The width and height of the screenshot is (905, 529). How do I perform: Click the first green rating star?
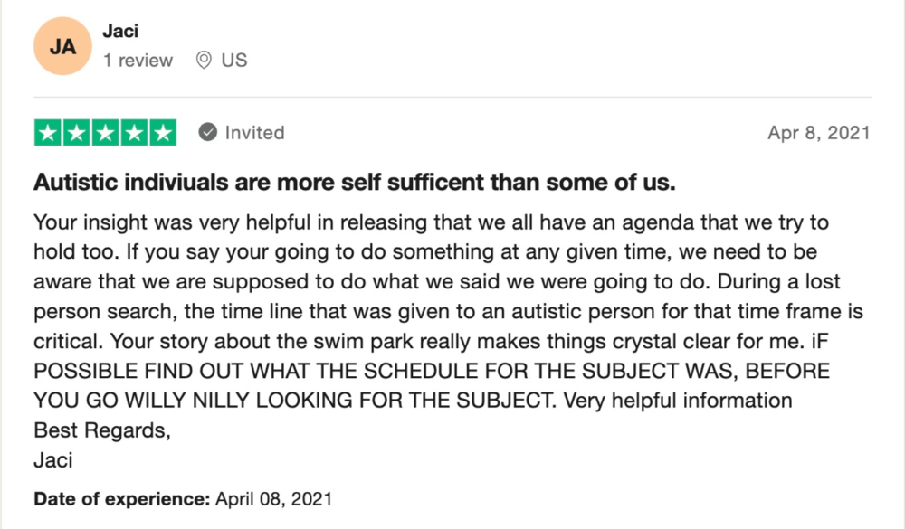(48, 133)
